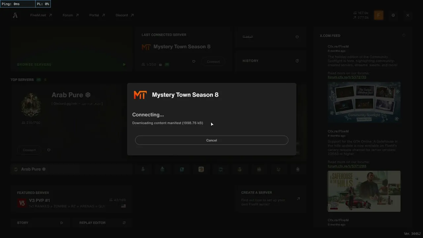The width and height of the screenshot is (423, 238).
Task: Click the FiveM logo in the top bar
Action: coord(15,15)
